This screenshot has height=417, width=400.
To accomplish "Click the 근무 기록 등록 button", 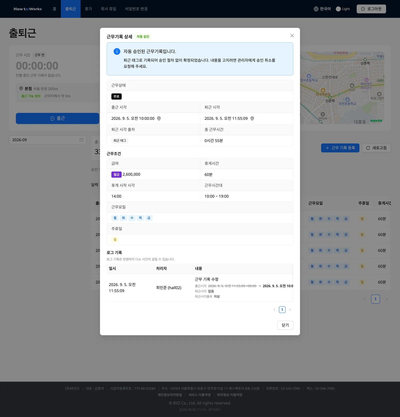I will [340, 148].
